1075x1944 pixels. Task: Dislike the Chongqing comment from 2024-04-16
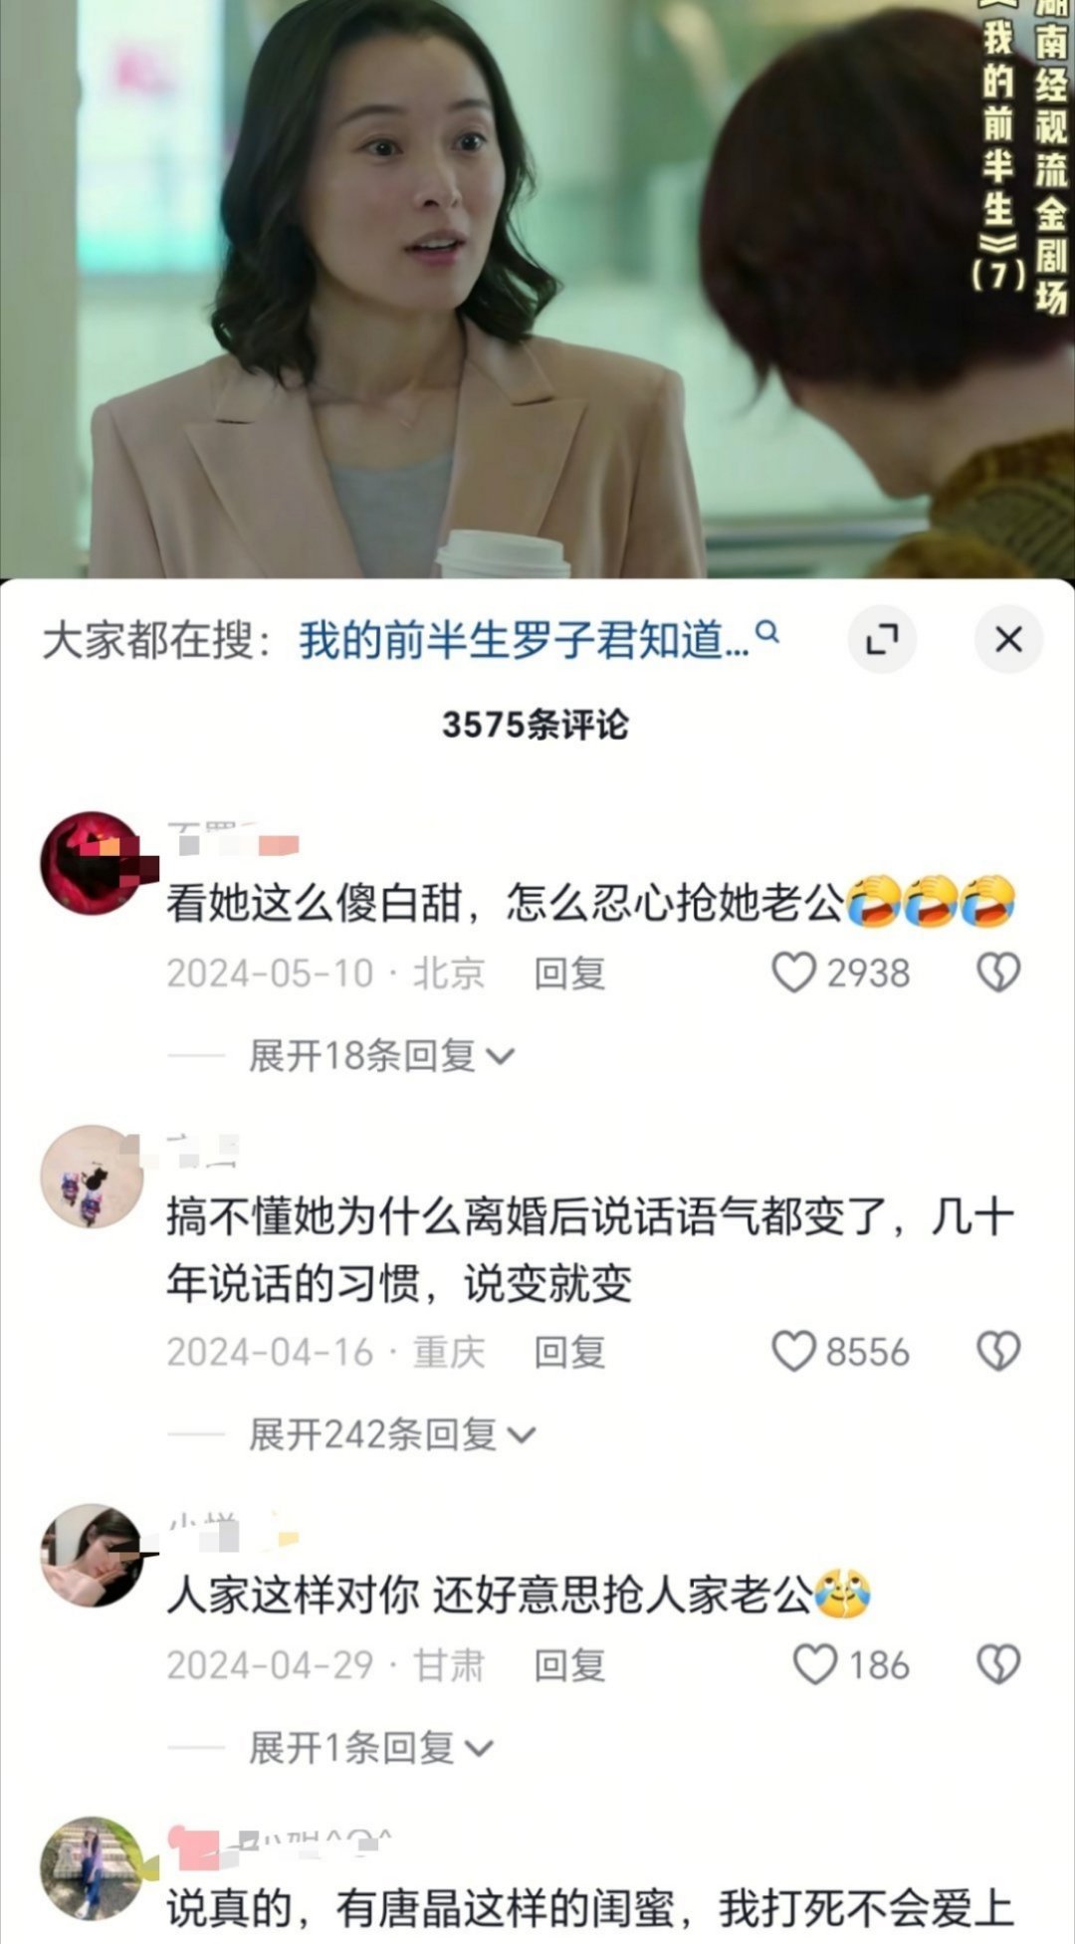coord(998,1352)
